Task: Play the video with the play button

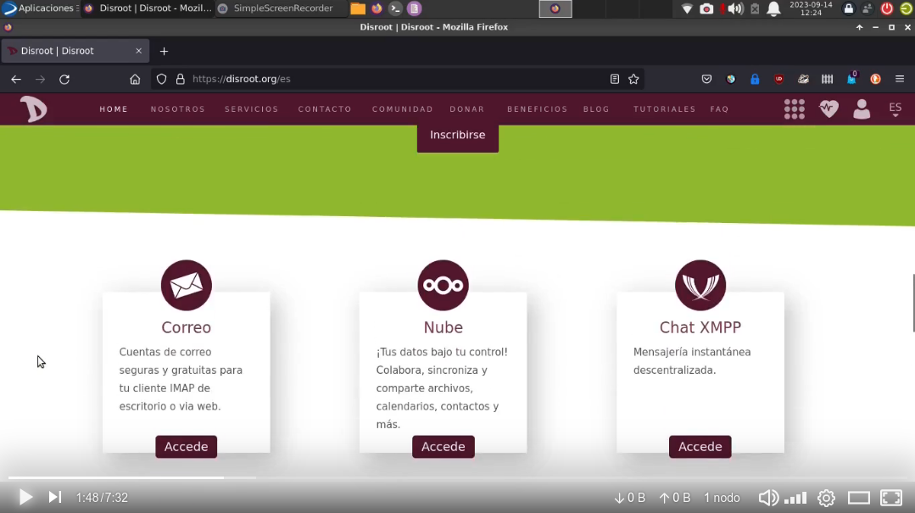Action: click(25, 497)
